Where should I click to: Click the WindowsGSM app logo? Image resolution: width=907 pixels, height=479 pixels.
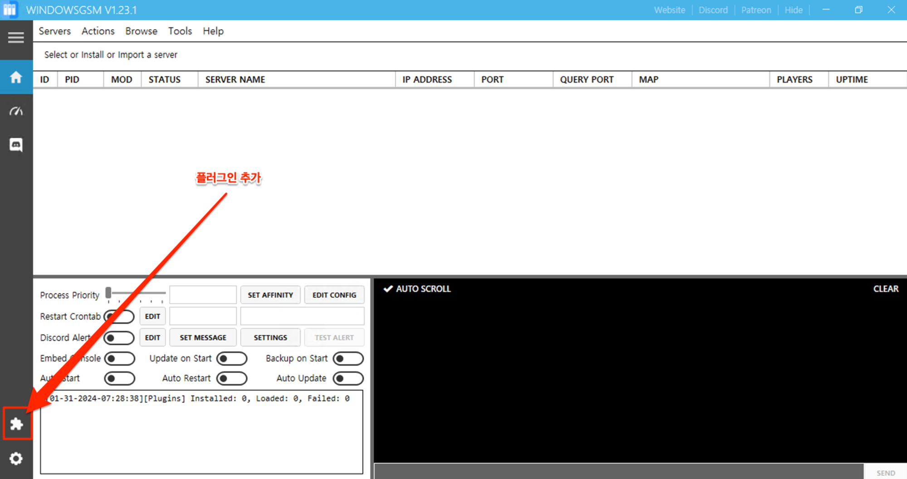pyautogui.click(x=10, y=10)
